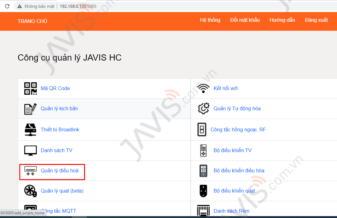Open Kết nối wifi link
Image resolution: width=337 pixels, height=218 pixels.
226,88
